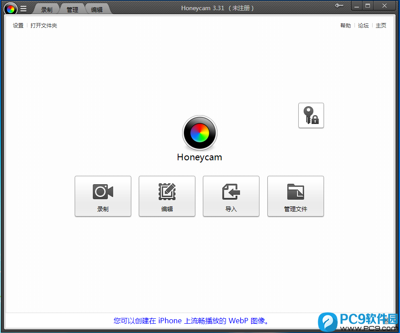The height and width of the screenshot is (333, 400).
Task: Click the key and lock registration button
Action: [x=311, y=115]
